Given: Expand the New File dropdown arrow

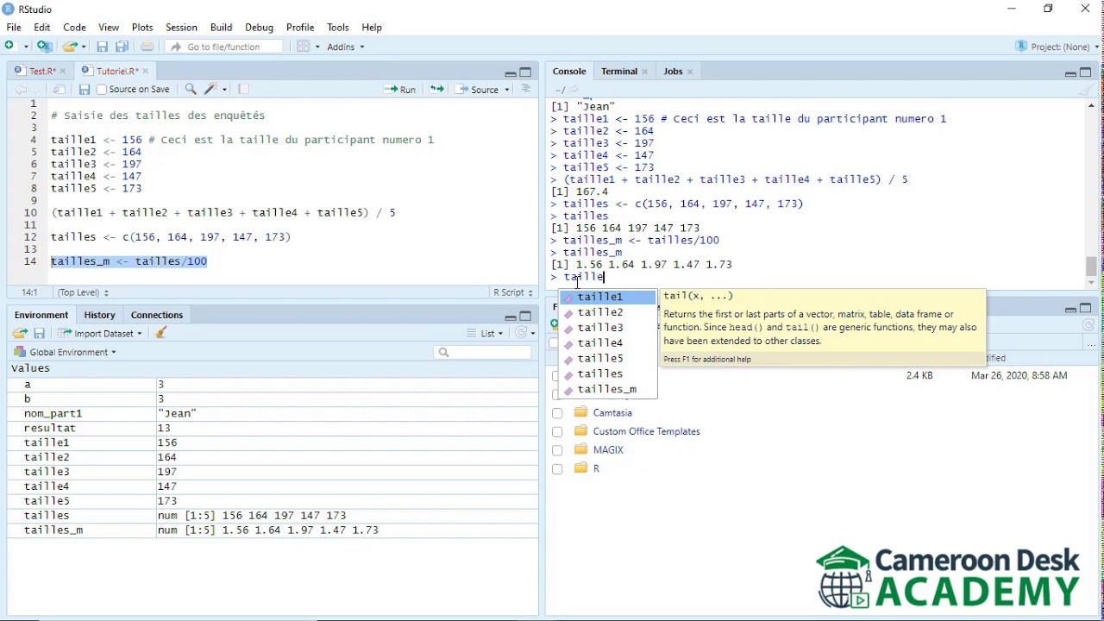Looking at the screenshot, I should pyautogui.click(x=27, y=47).
